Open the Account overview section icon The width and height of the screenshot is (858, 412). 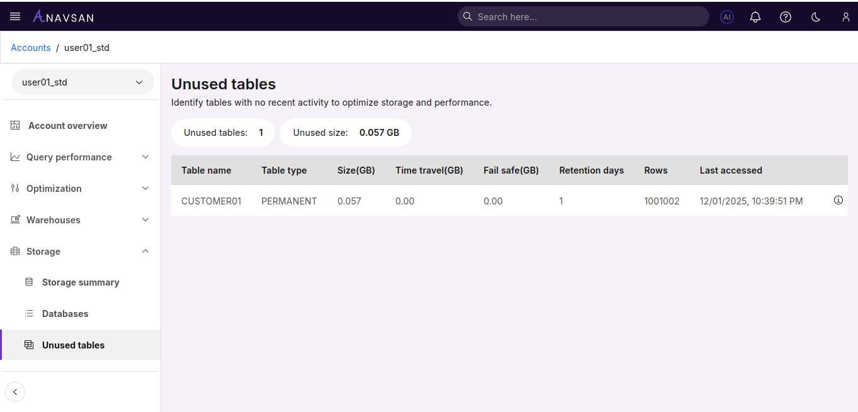[14, 125]
